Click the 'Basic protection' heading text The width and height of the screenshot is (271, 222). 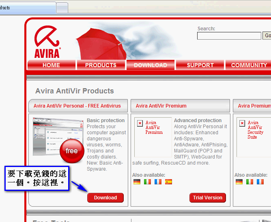click(105, 120)
